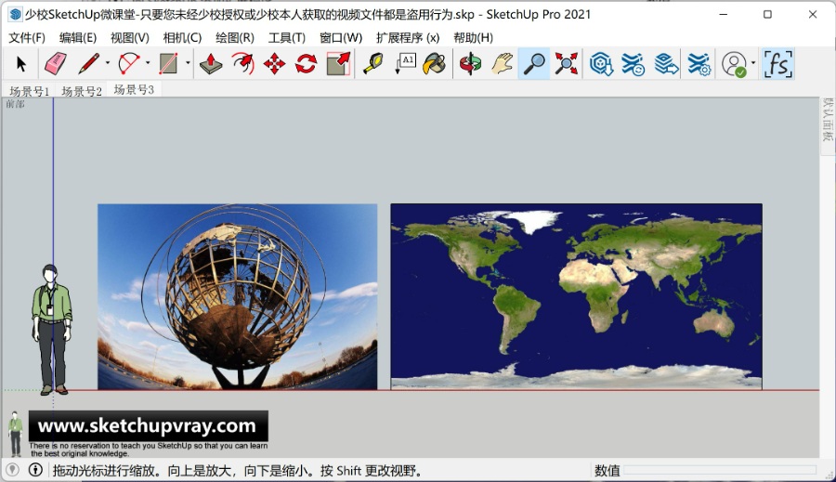Image resolution: width=836 pixels, height=482 pixels.
Task: Activate the Push/Pull tool
Action: [x=211, y=64]
